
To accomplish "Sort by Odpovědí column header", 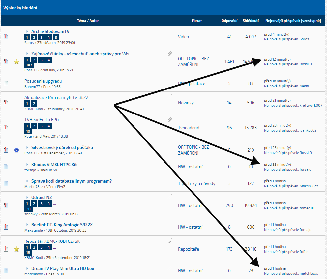I will tap(229, 21).
